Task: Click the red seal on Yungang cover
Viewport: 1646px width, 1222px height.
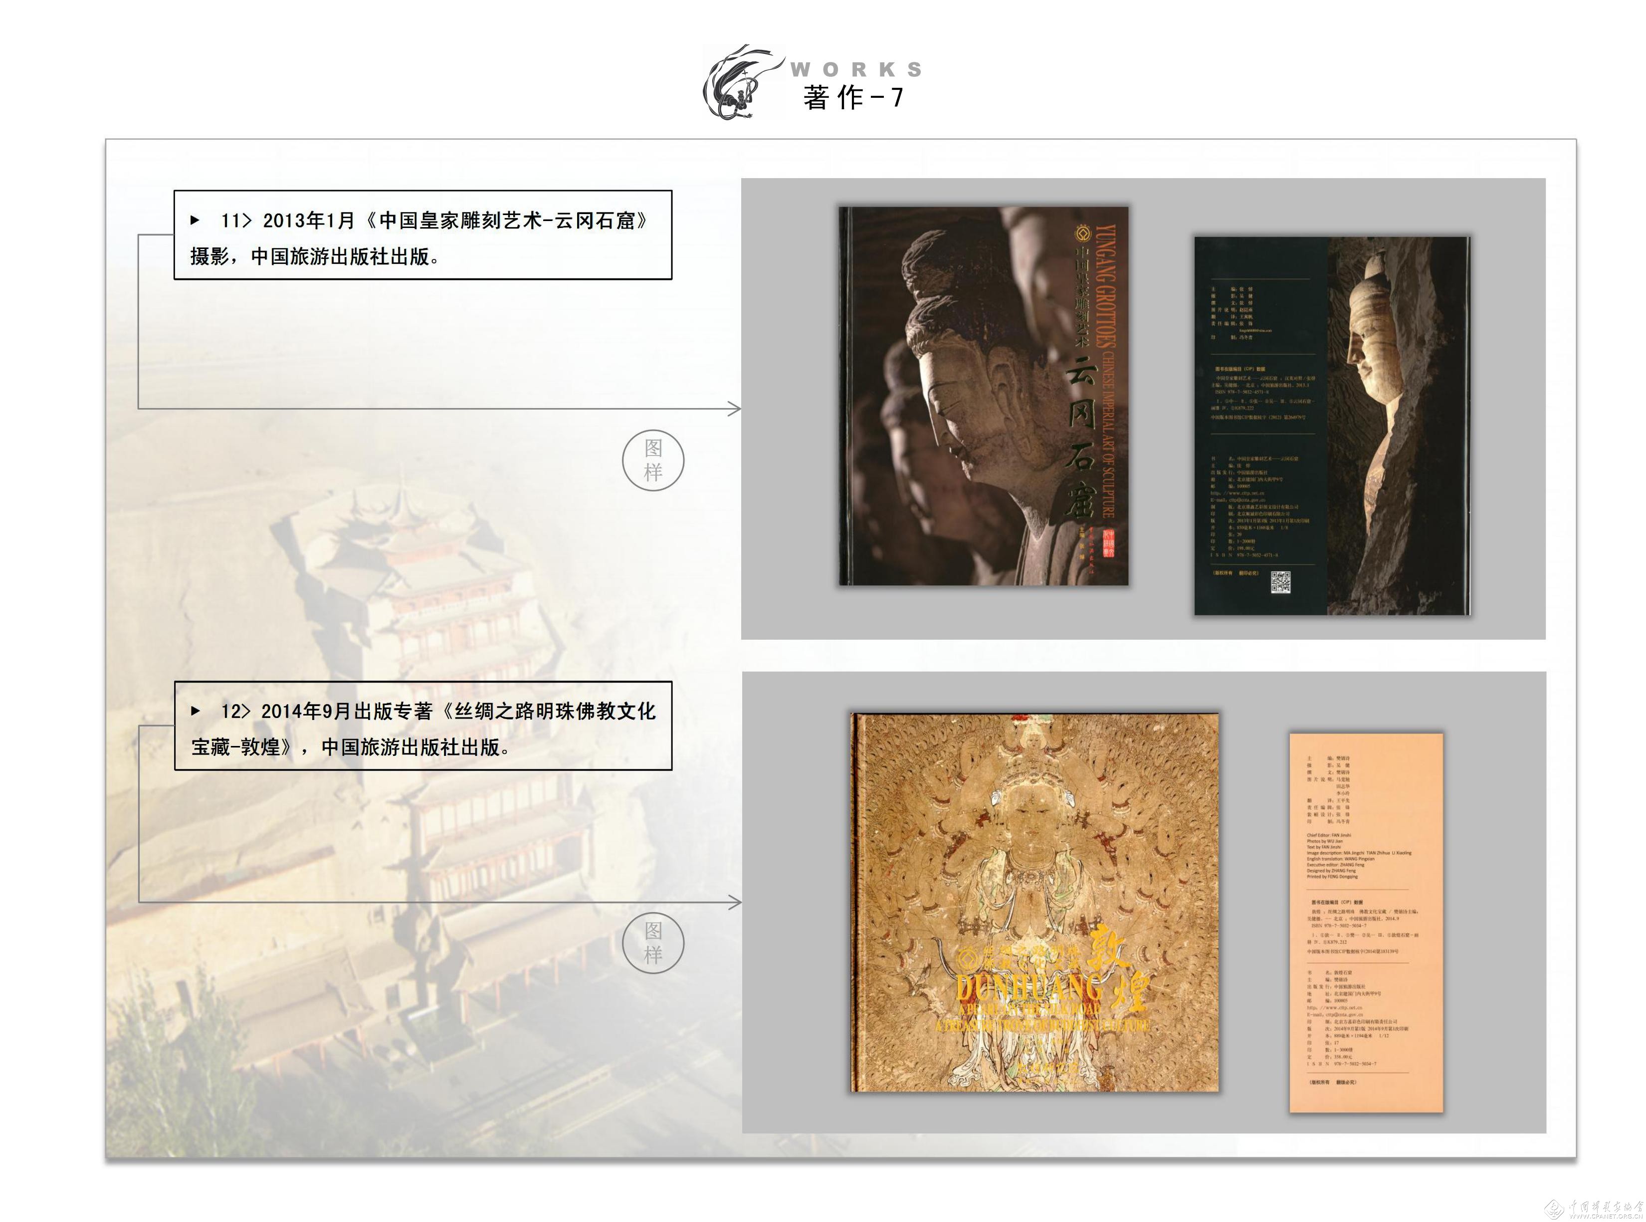Action: pyautogui.click(x=1108, y=542)
